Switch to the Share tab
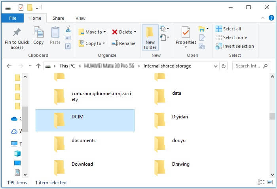The height and width of the screenshot is (189, 277). (58, 18)
